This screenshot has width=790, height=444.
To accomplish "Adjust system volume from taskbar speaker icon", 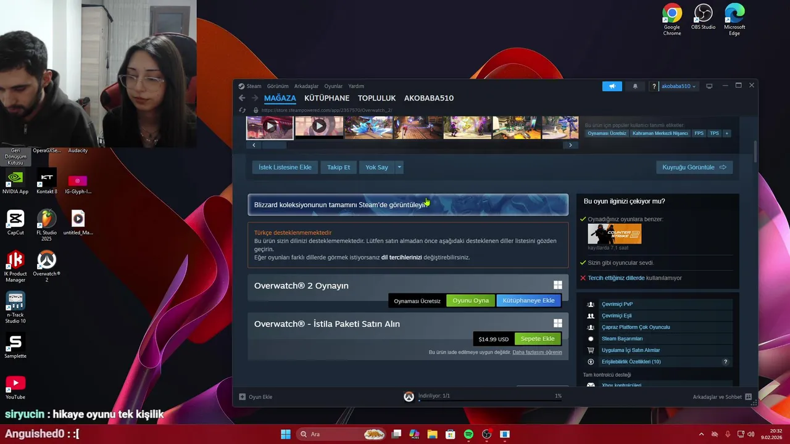I will [x=750, y=434].
